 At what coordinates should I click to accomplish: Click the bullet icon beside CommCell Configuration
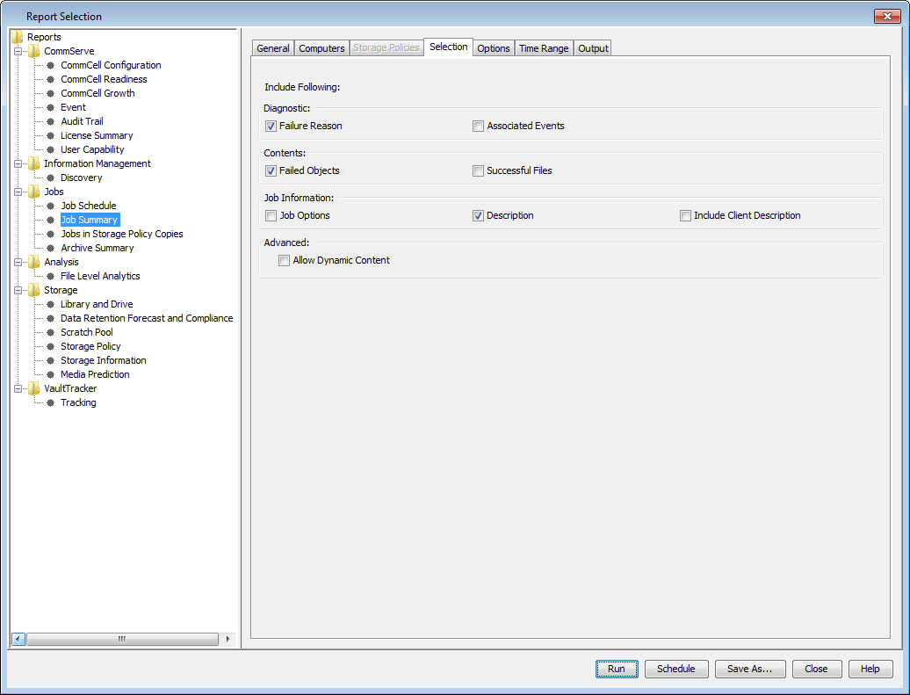50,65
